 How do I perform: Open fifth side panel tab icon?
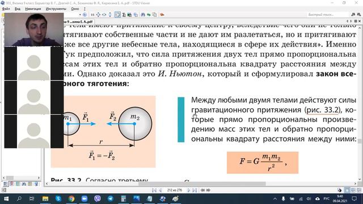[30, 184]
